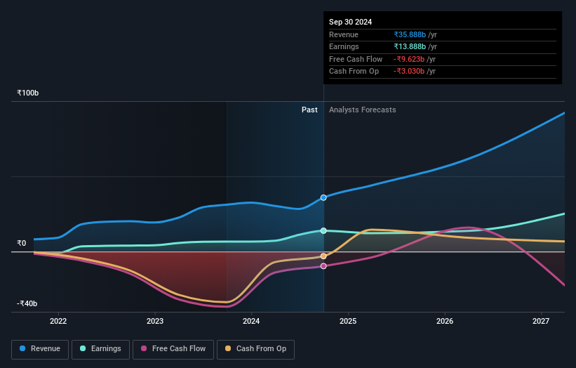
Task: Toggle the Cash From Op legend series
Action: [255, 349]
